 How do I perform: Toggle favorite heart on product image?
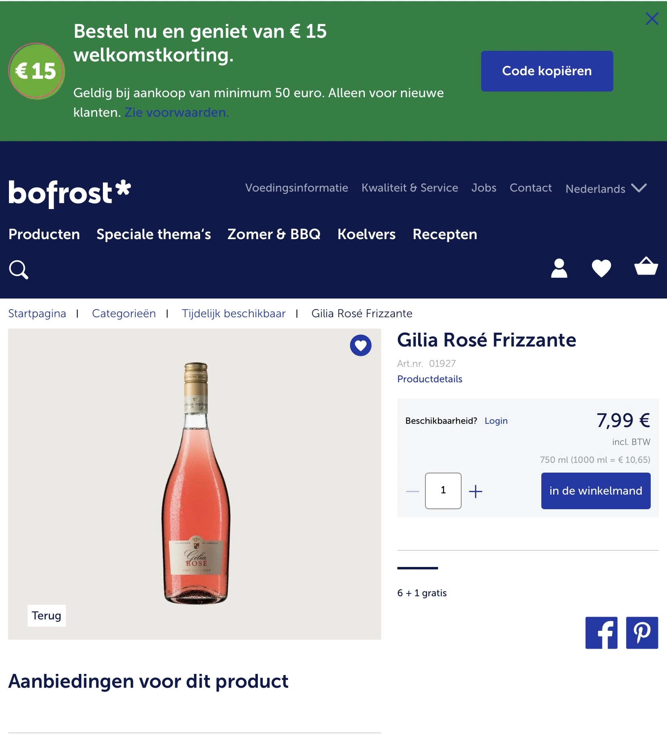[x=360, y=345]
